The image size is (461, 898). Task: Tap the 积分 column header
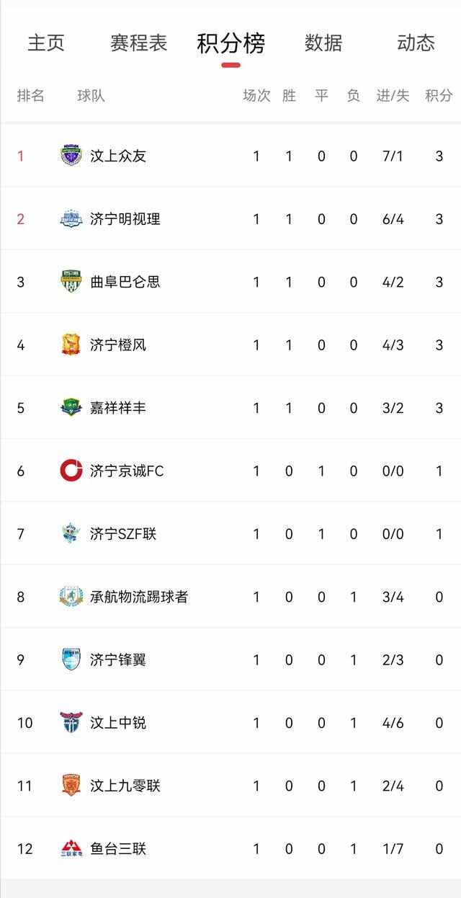click(439, 95)
